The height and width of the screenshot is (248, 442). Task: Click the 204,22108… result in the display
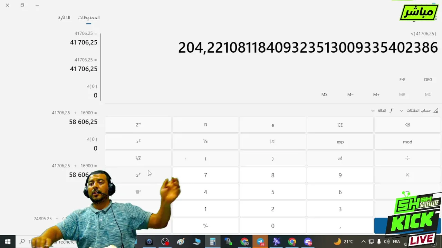click(308, 48)
